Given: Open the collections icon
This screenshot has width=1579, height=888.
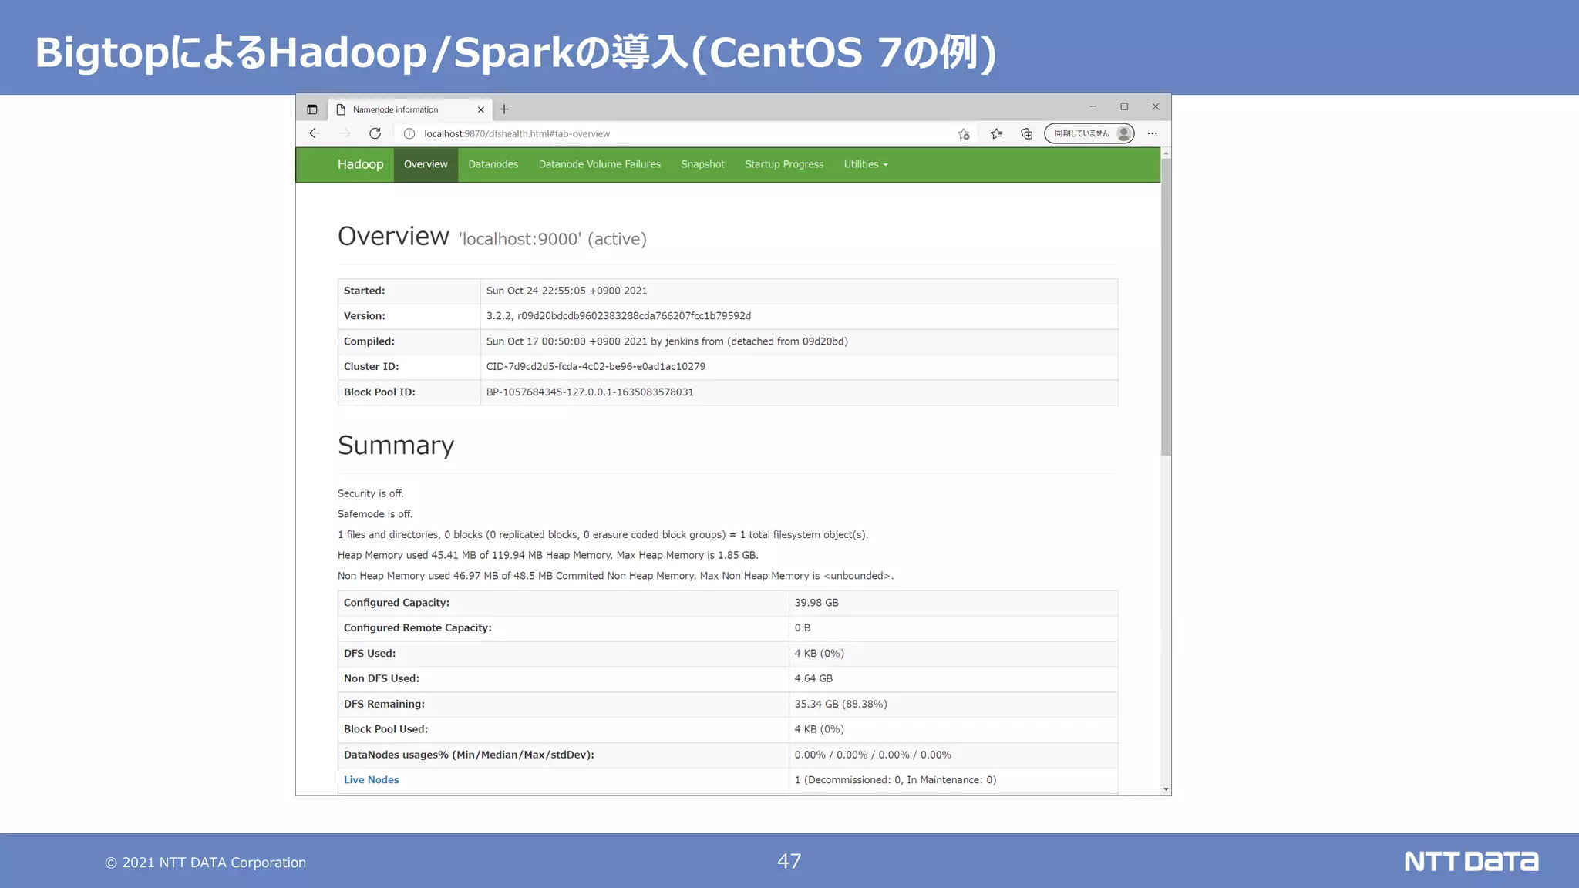Looking at the screenshot, I should coord(1027,133).
